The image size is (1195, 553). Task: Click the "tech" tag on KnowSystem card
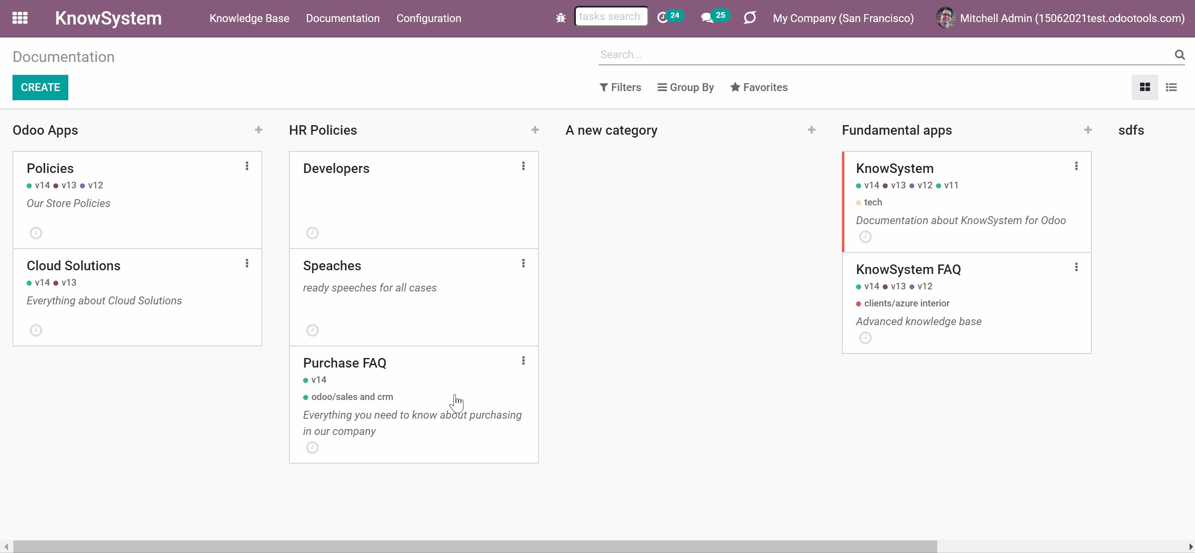pyautogui.click(x=869, y=202)
